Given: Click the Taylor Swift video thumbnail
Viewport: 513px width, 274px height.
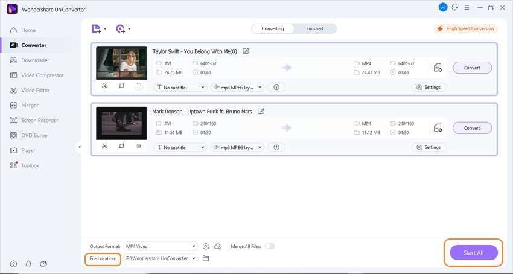Looking at the screenshot, I should click(121, 63).
